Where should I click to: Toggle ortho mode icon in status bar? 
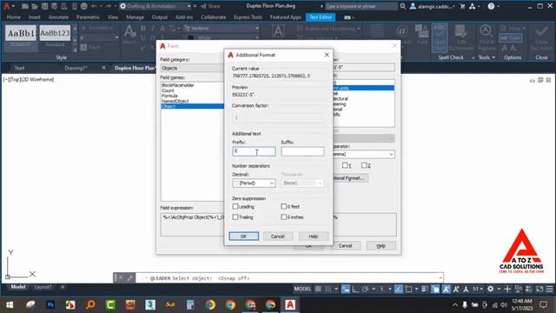[355, 289]
